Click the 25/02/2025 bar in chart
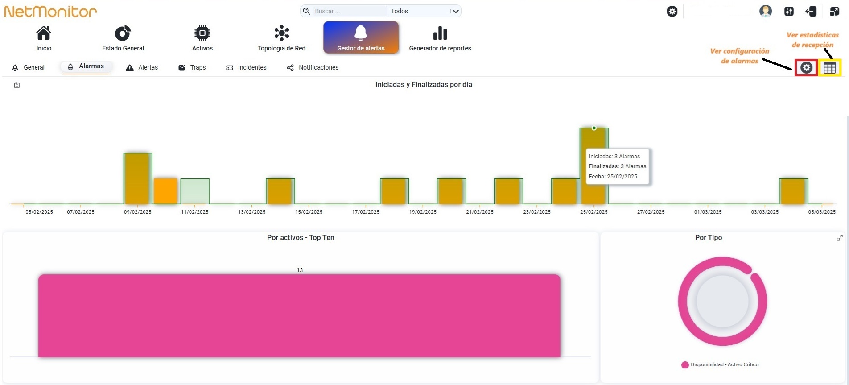This screenshot has width=849, height=385. point(594,166)
